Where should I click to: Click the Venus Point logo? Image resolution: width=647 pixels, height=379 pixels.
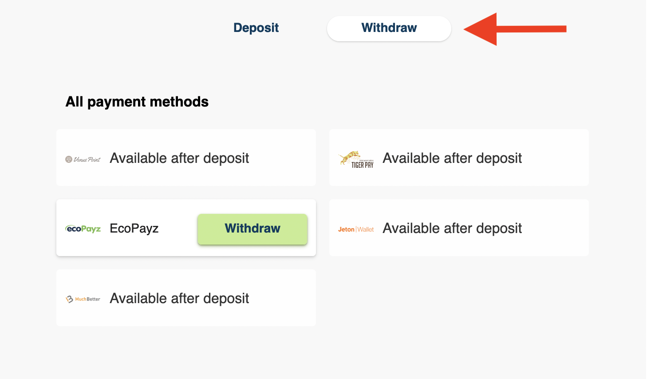coord(83,159)
